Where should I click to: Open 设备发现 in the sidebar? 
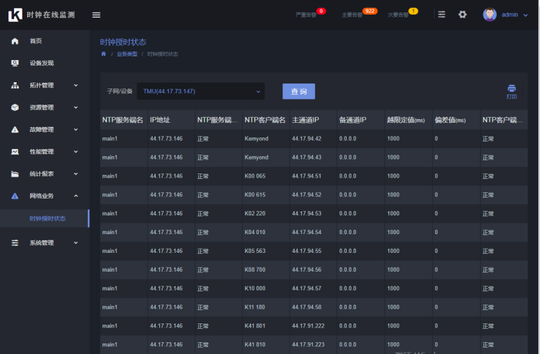click(41, 63)
